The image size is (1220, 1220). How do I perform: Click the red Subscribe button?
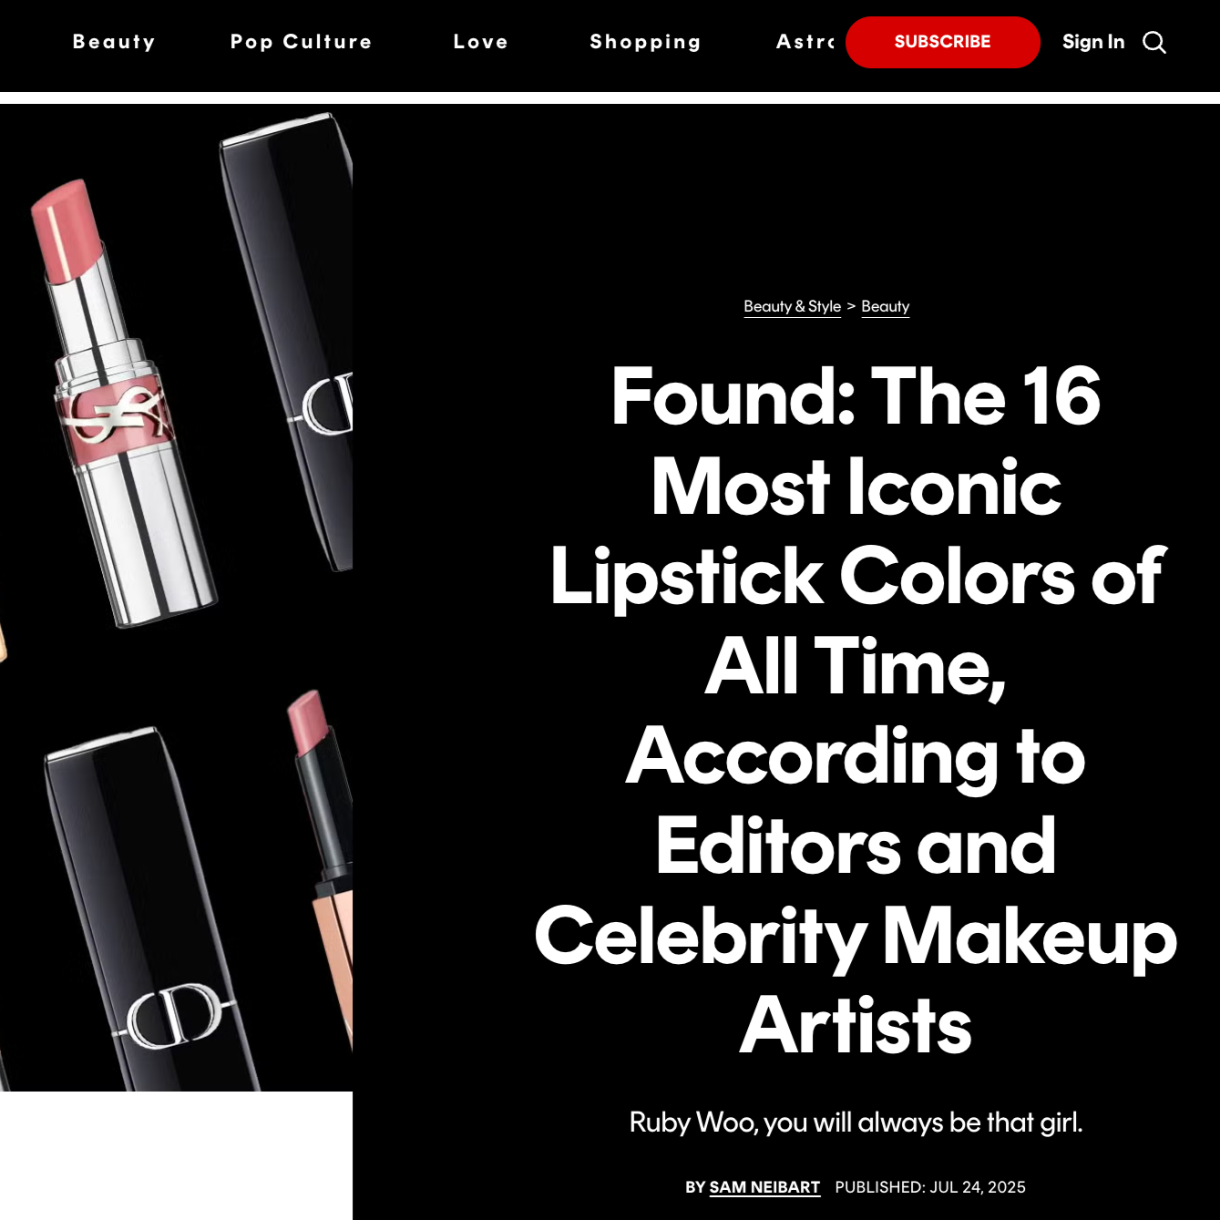[x=942, y=42]
